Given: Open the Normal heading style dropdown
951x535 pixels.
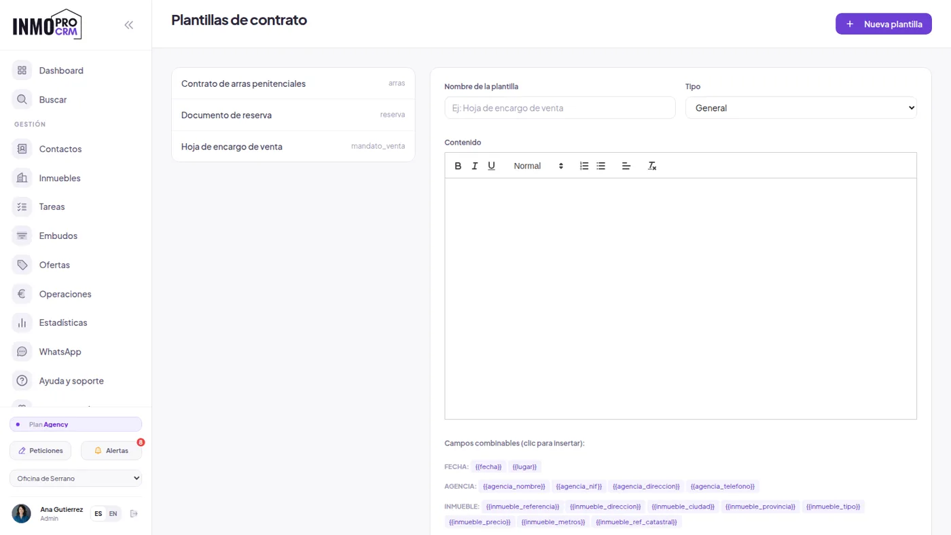Looking at the screenshot, I should click(x=539, y=166).
